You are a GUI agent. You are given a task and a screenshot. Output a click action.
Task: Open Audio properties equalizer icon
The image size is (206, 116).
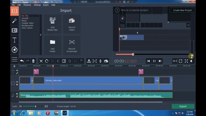[76, 61]
